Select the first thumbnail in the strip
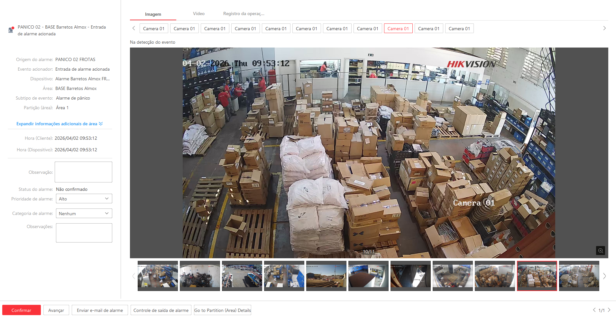This screenshot has height=318, width=616. pos(158,276)
